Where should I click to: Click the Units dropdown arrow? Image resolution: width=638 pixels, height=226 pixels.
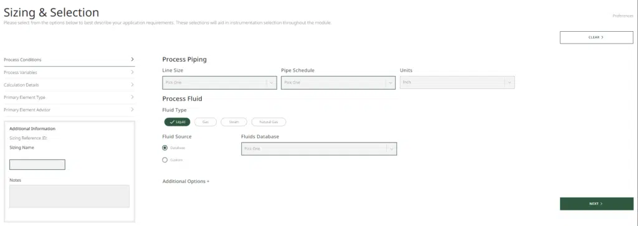pos(510,83)
